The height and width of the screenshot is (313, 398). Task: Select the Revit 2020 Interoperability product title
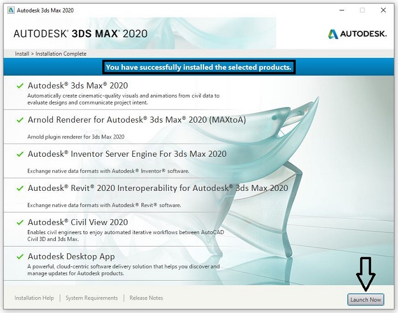coord(158,188)
